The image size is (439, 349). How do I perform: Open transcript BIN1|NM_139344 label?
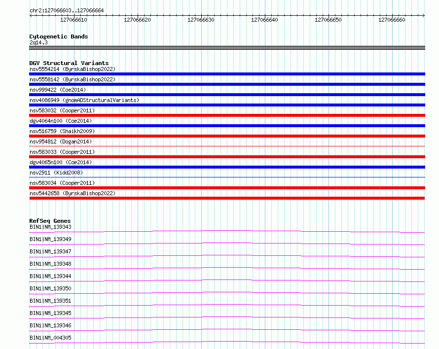tap(50, 276)
